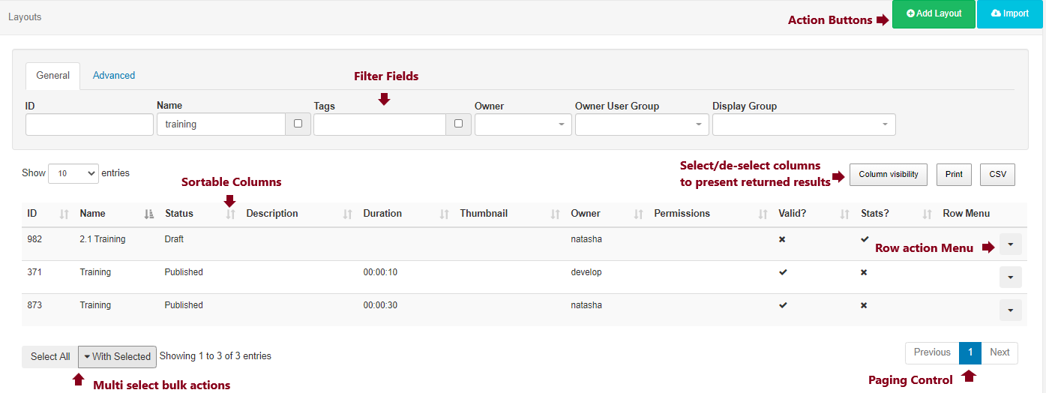Expand the Owner User Group dropdown
This screenshot has height=393, width=1046.
pos(641,124)
